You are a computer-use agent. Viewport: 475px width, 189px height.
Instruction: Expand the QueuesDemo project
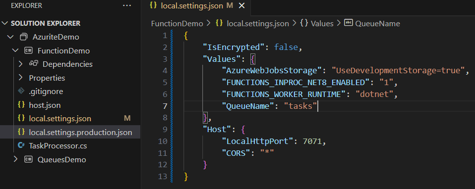[x=16, y=159]
